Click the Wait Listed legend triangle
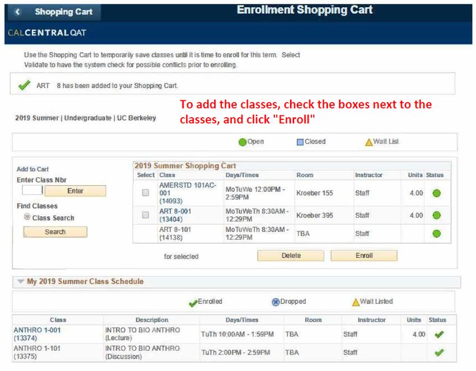 point(356,302)
